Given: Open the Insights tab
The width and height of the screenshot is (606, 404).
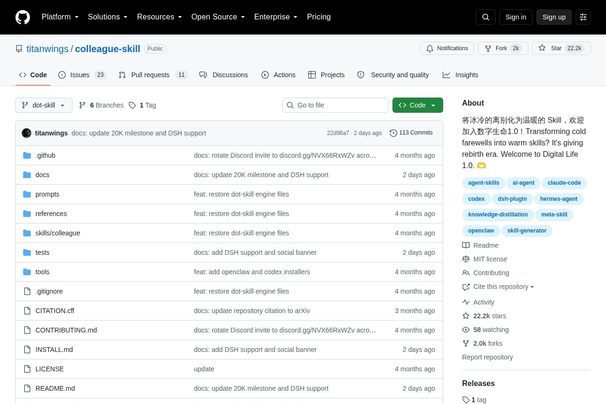Looking at the screenshot, I should pos(461,75).
